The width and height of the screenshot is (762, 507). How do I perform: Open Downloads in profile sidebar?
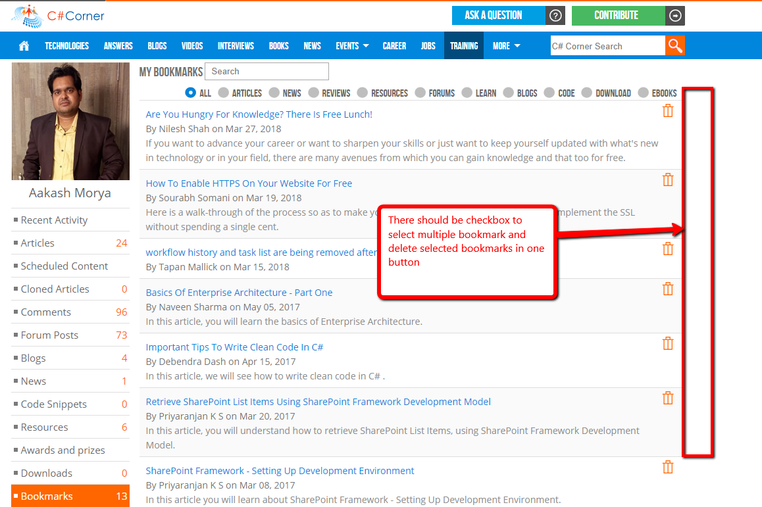[70, 473]
